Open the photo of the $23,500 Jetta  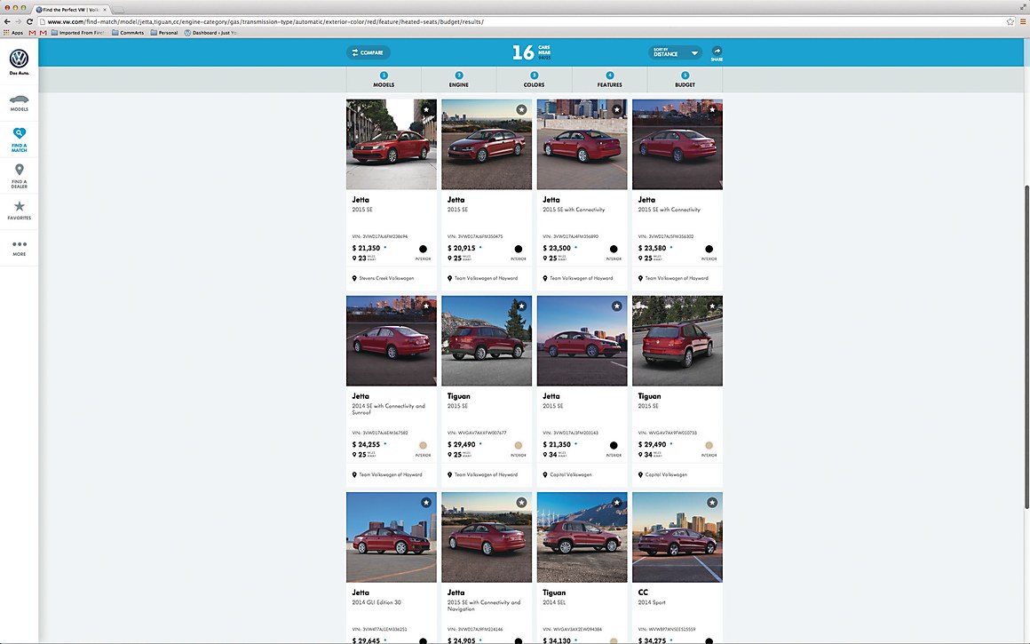point(582,145)
